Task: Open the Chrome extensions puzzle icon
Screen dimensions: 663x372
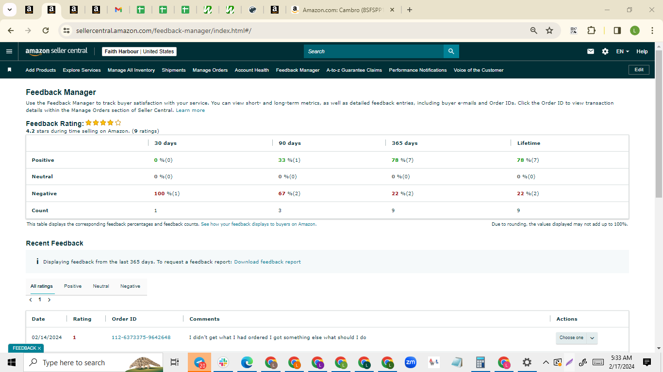Action: [x=591, y=31]
